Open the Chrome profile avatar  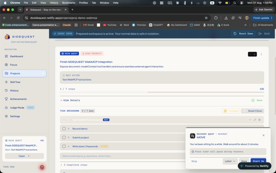pyautogui.click(x=247, y=18)
